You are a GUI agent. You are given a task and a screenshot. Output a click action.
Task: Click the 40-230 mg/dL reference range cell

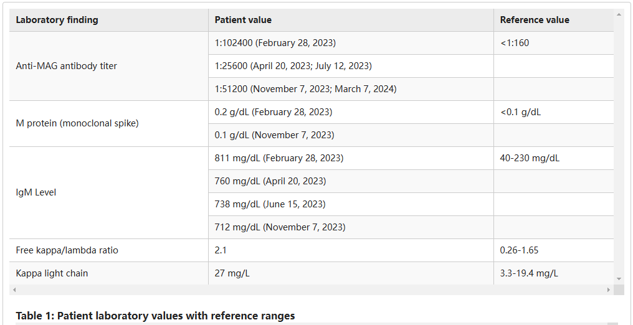530,158
